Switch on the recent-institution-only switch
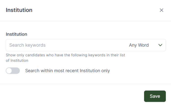 [13, 71]
